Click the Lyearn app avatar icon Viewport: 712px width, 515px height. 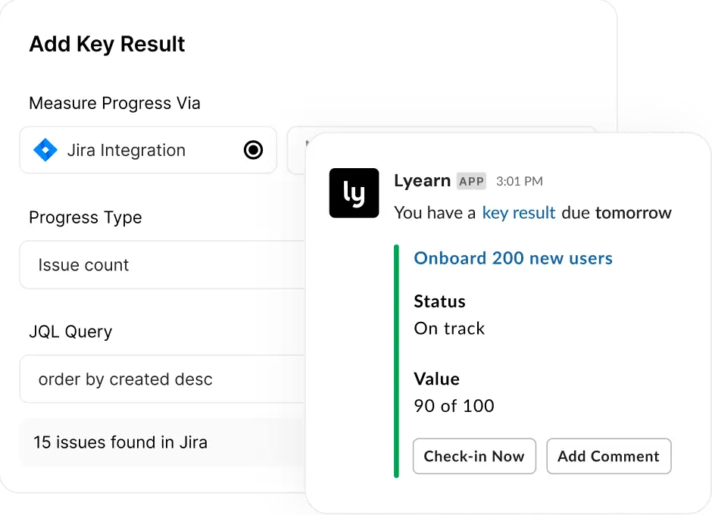coord(354,193)
